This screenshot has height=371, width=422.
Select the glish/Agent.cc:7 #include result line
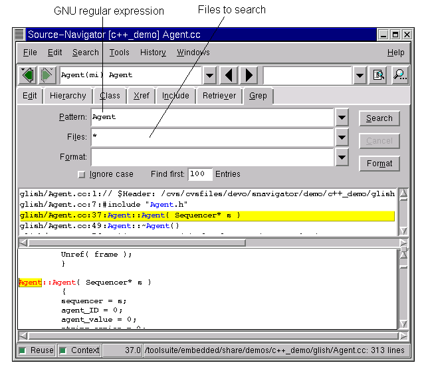coord(207,205)
